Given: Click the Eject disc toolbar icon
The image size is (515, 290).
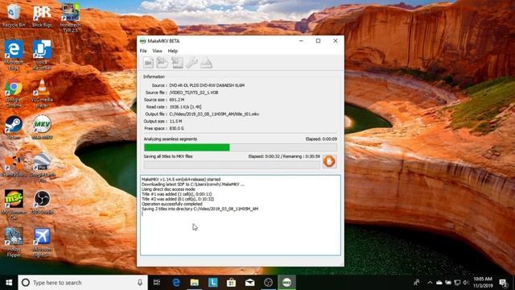Looking at the screenshot, I should (x=206, y=63).
